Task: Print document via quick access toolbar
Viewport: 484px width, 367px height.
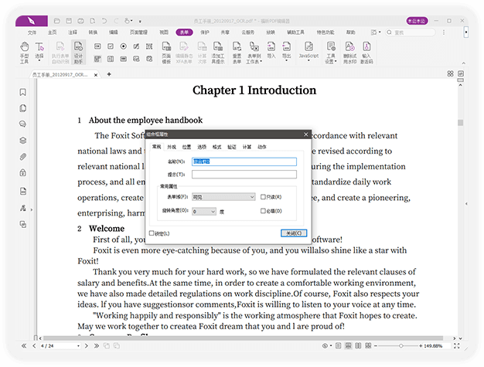Action: tap(80, 21)
